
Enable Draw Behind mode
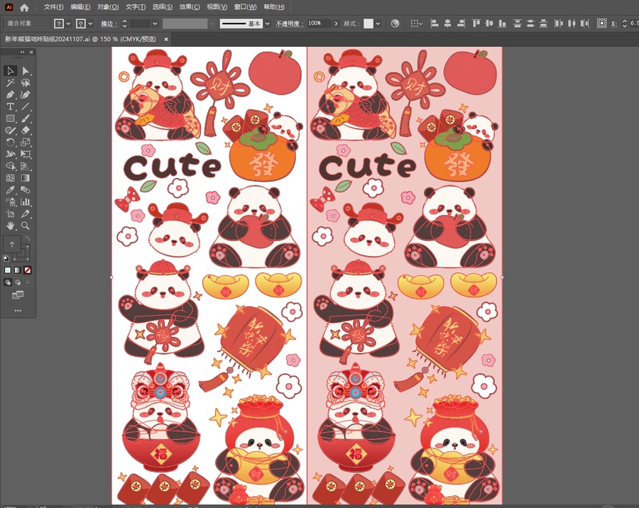point(18,282)
